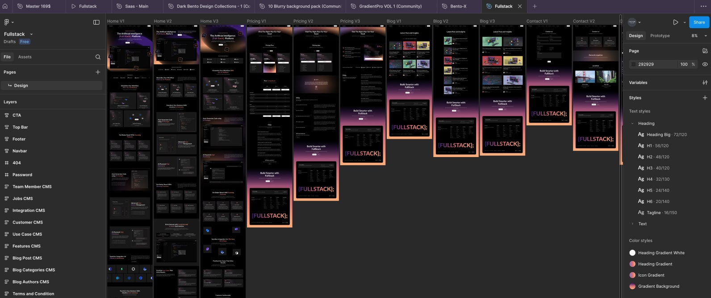The height and width of the screenshot is (298, 711).
Task: Click the icon beside the Page heading
Action: [x=705, y=51]
